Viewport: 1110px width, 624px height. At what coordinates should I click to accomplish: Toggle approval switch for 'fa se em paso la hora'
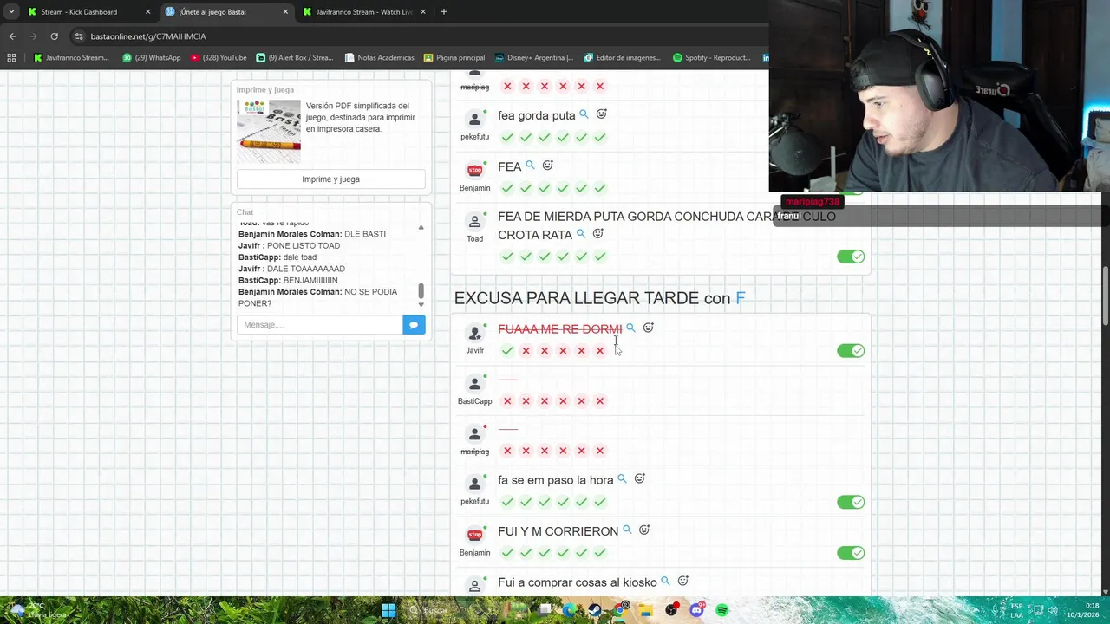point(851,502)
